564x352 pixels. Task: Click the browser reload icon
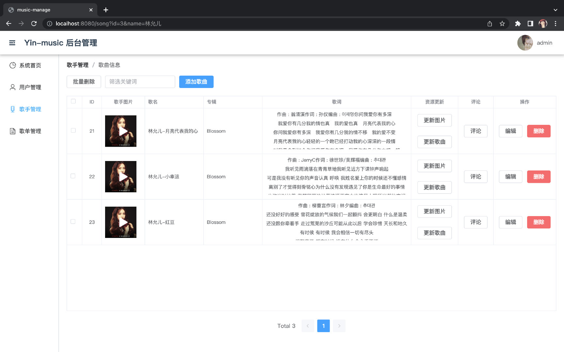pos(34,23)
